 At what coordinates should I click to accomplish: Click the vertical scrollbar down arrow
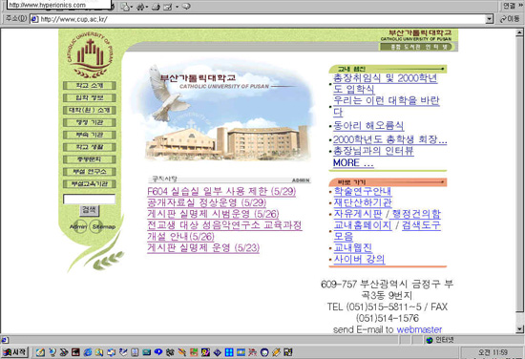[x=519, y=329]
